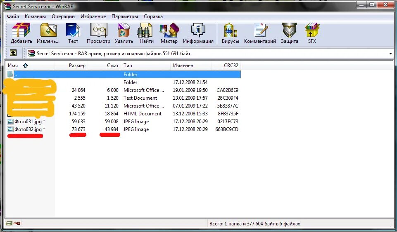
Task: Expand the archive path dropdown arrow
Action: point(390,54)
